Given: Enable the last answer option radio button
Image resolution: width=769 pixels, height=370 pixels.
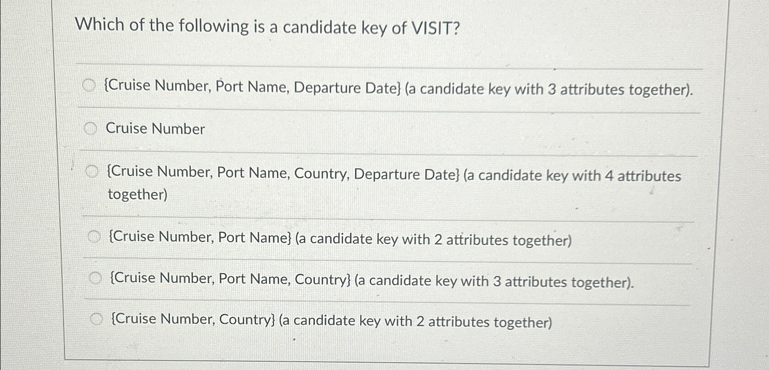Looking at the screenshot, I should click(97, 318).
